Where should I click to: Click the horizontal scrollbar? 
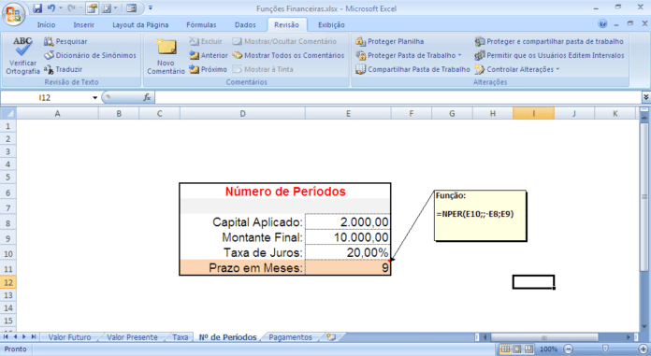(543, 337)
